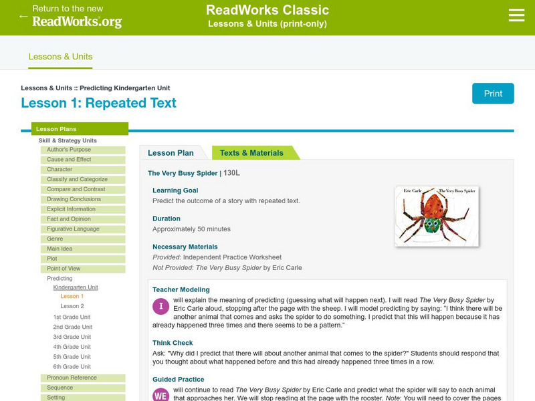Expand Compare and Contrast unit
This screenshot has width=535, height=401.
pos(83,189)
